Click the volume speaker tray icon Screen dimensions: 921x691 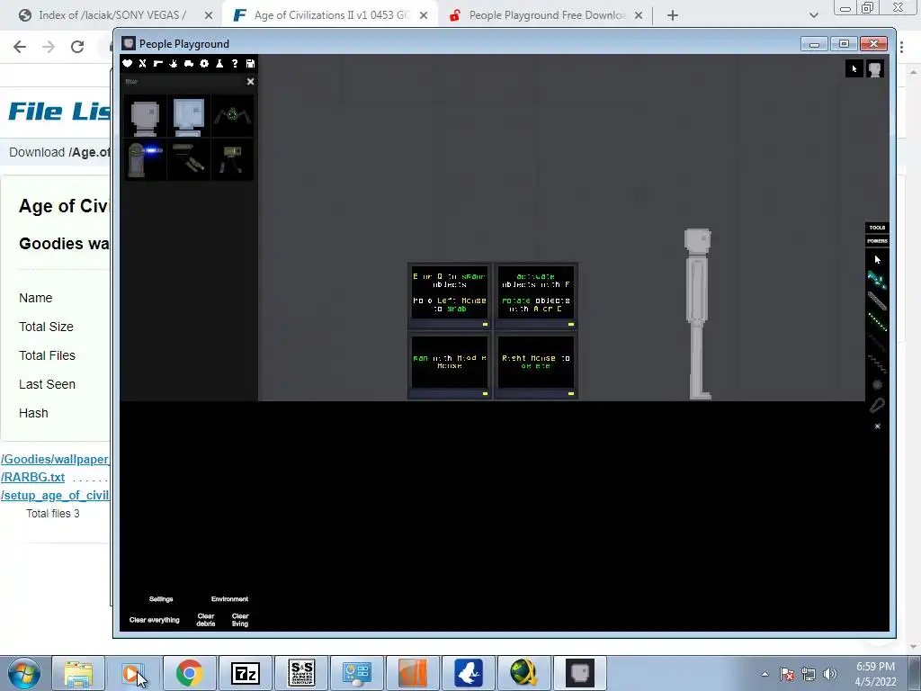[x=829, y=674]
